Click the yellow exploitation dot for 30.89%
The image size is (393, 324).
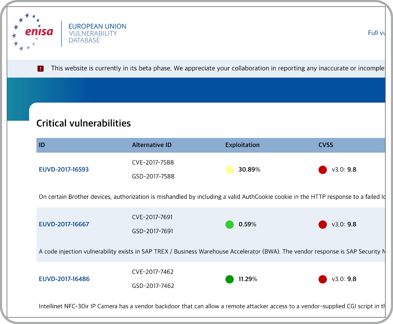coord(230,170)
